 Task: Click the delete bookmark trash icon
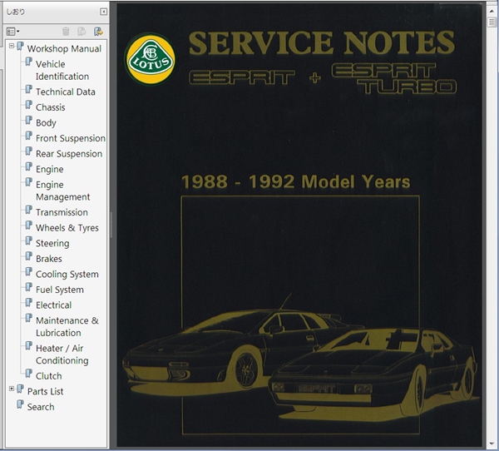point(66,32)
